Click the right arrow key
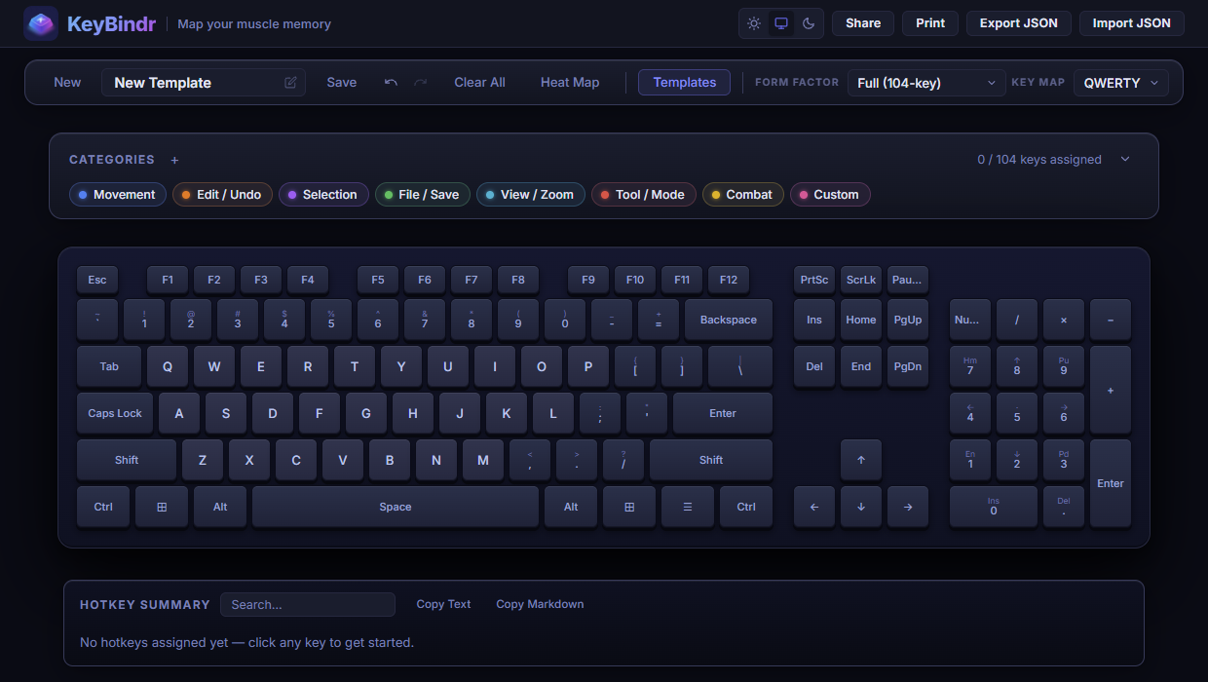This screenshot has height=682, width=1208. pos(908,507)
